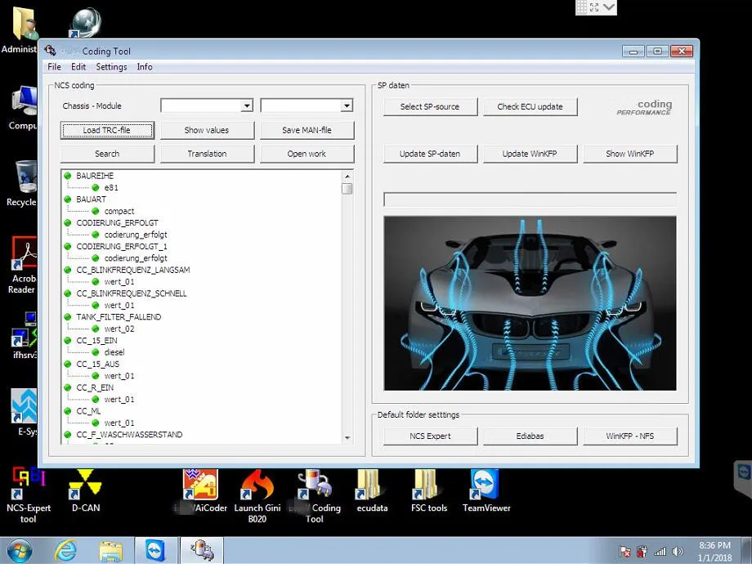Click the Open work button
The width and height of the screenshot is (752, 564).
coord(307,154)
